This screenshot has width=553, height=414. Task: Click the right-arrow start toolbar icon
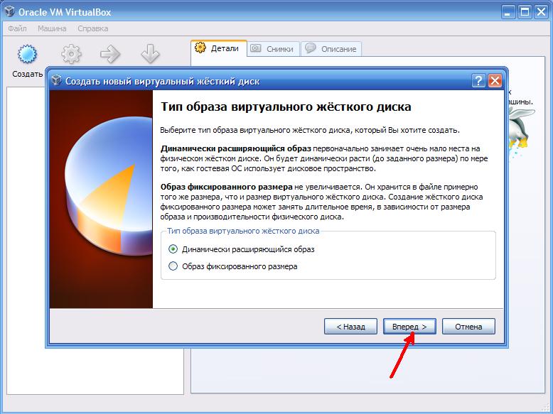coord(110,54)
